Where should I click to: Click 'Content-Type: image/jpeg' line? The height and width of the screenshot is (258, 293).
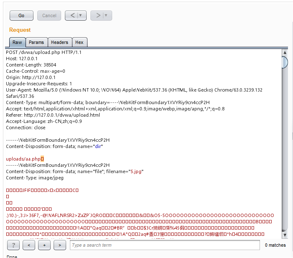[x=35, y=178]
